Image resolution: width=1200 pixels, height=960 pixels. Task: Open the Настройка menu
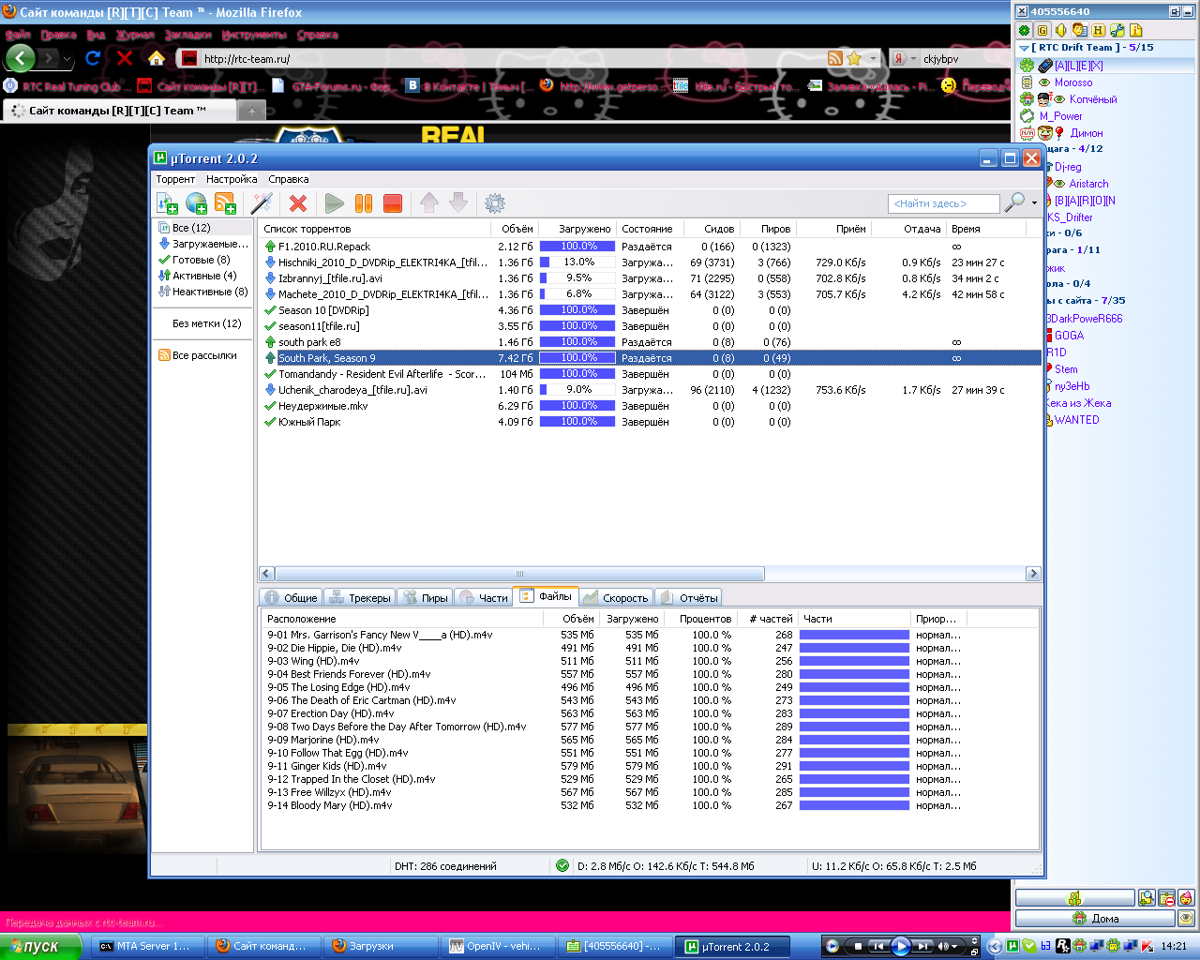(x=232, y=179)
